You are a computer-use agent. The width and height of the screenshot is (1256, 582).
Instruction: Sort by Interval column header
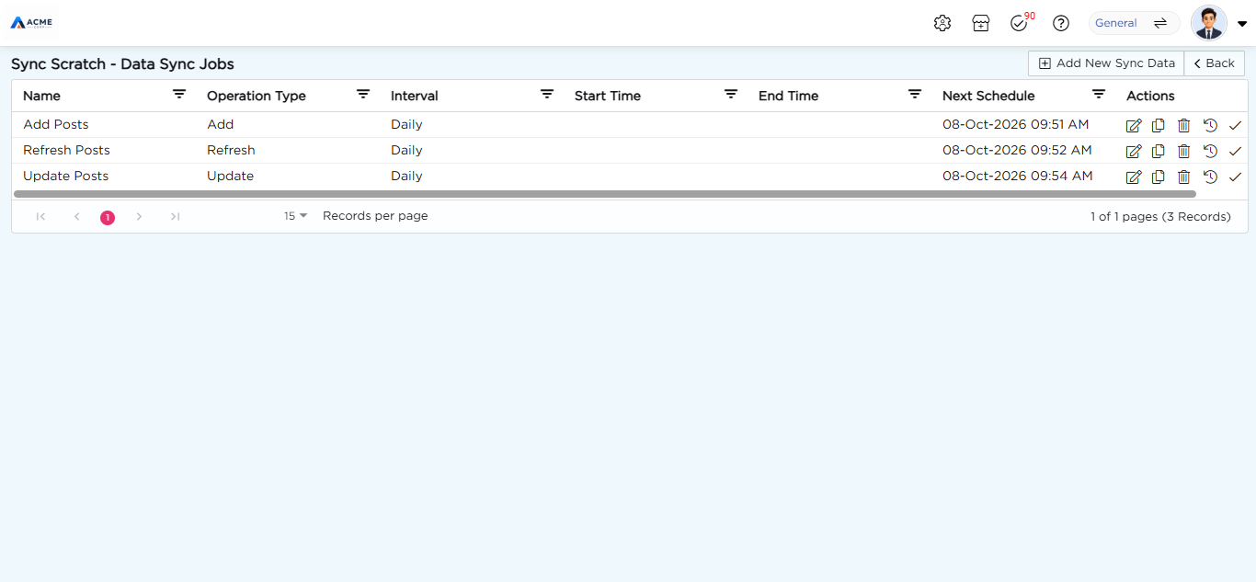(415, 96)
